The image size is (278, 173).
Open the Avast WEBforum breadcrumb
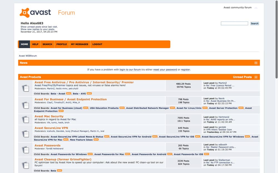point(28,56)
